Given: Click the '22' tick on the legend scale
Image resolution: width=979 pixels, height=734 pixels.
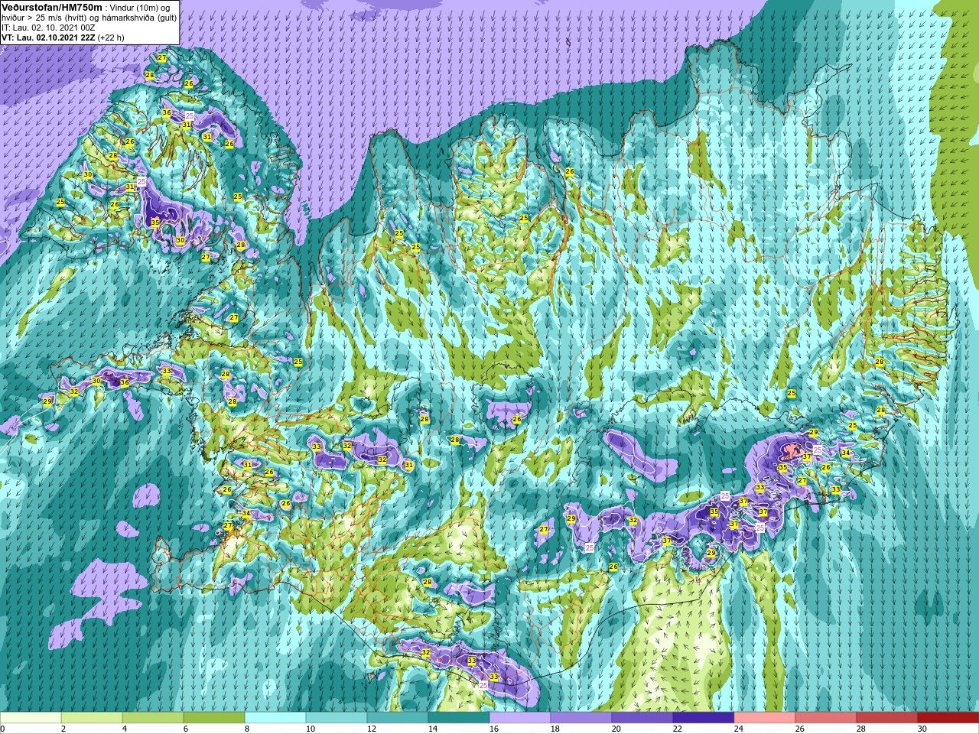Looking at the screenshot, I should [x=677, y=729].
